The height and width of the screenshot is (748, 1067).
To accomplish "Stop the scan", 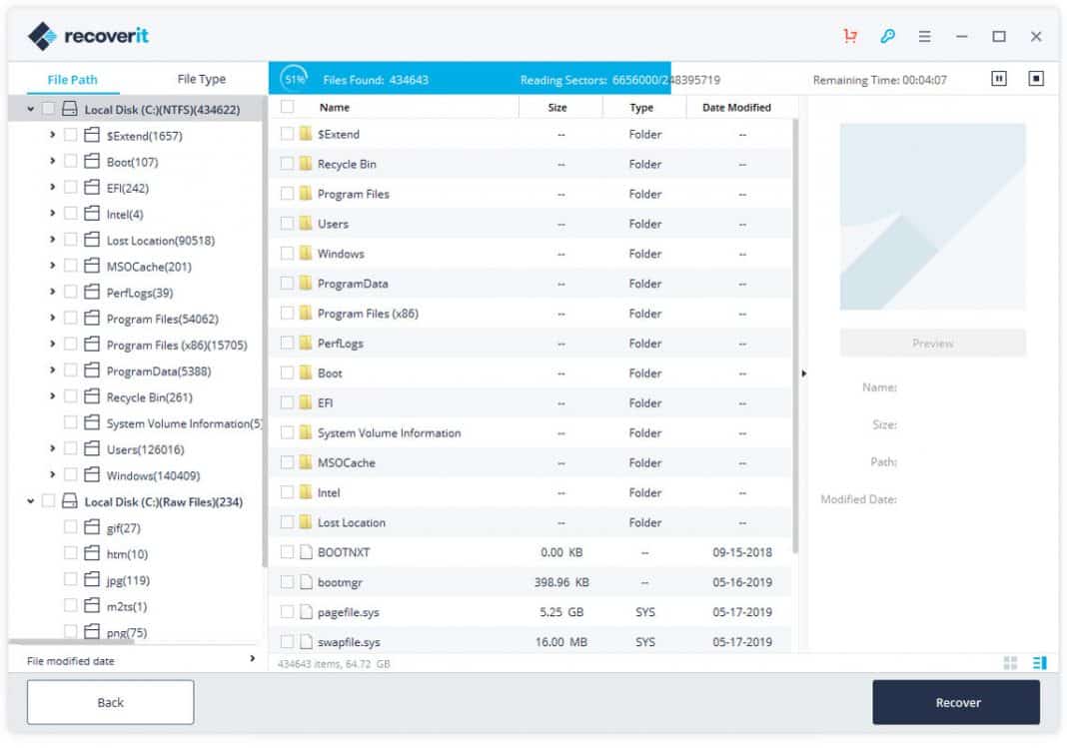I will point(1036,79).
